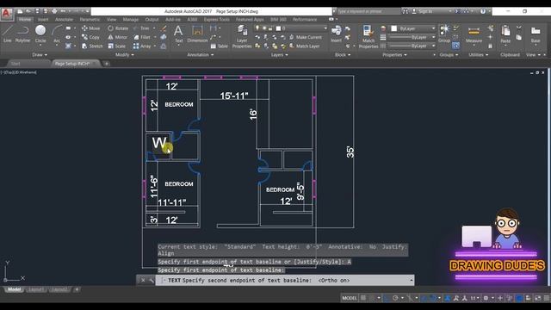Open the Parametric ribbon tab
This screenshot has width=551, height=310.
(x=90, y=19)
